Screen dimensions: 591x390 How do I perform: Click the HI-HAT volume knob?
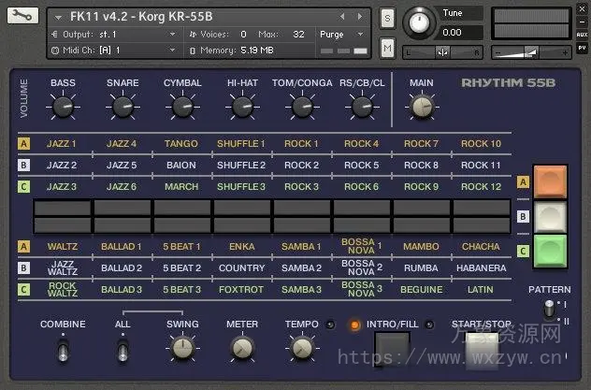point(242,107)
